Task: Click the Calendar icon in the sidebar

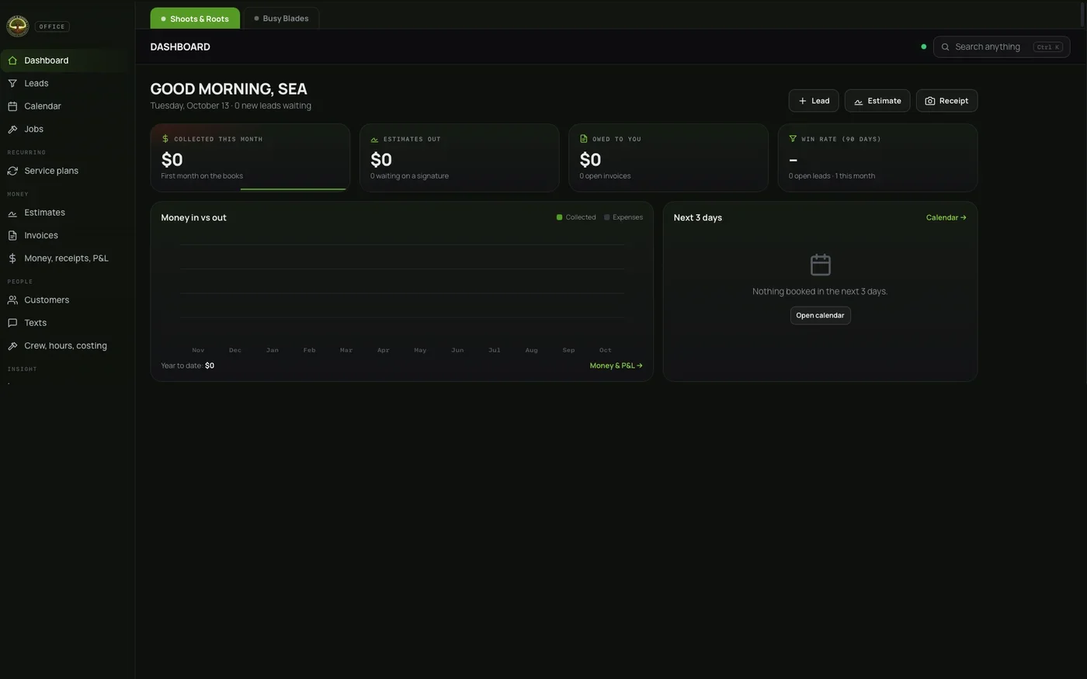Action: pos(12,106)
